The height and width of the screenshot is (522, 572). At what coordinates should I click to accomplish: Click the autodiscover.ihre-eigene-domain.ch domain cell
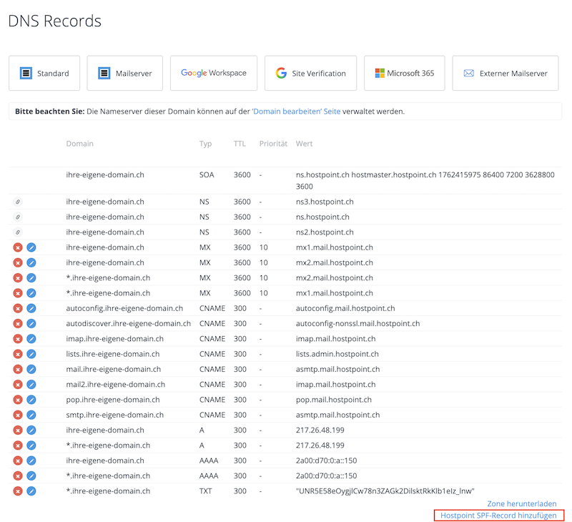point(128,323)
